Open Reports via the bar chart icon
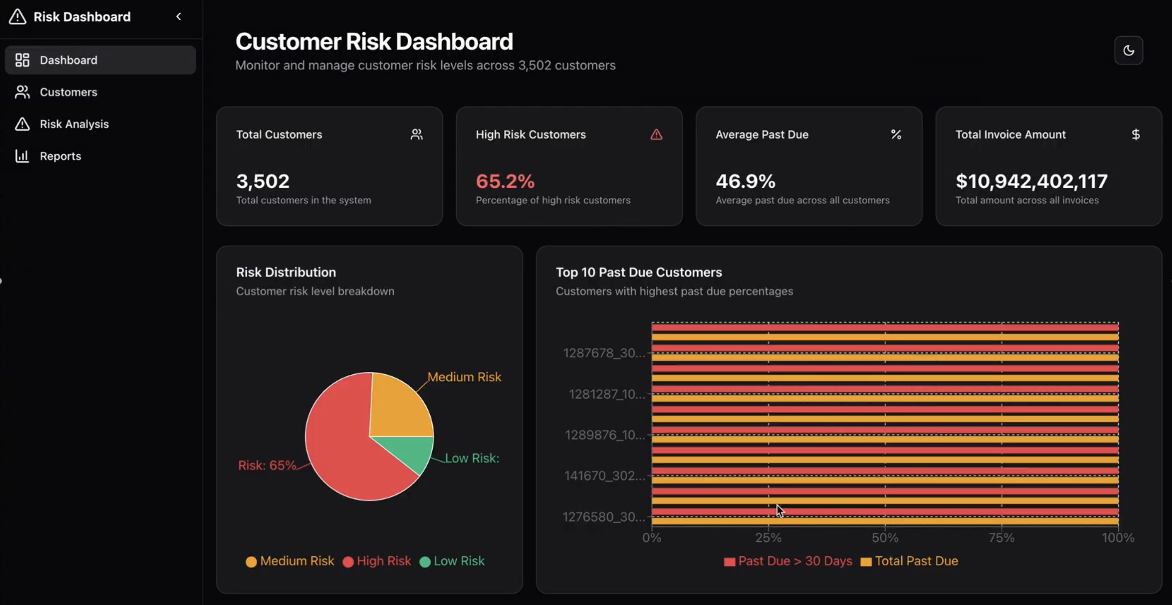Viewport: 1172px width, 605px height. point(22,156)
